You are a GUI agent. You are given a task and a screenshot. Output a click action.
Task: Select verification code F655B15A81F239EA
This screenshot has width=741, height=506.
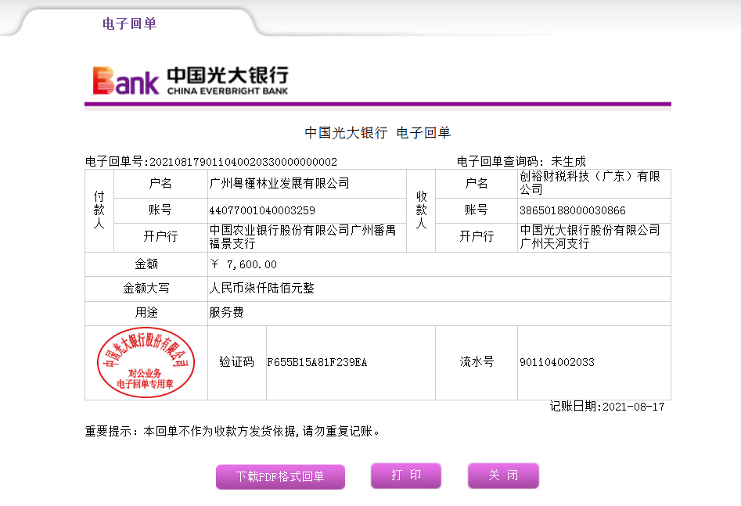coord(317,362)
